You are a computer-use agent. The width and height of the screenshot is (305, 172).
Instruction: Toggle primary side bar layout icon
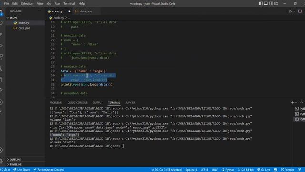click(x=261, y=3)
